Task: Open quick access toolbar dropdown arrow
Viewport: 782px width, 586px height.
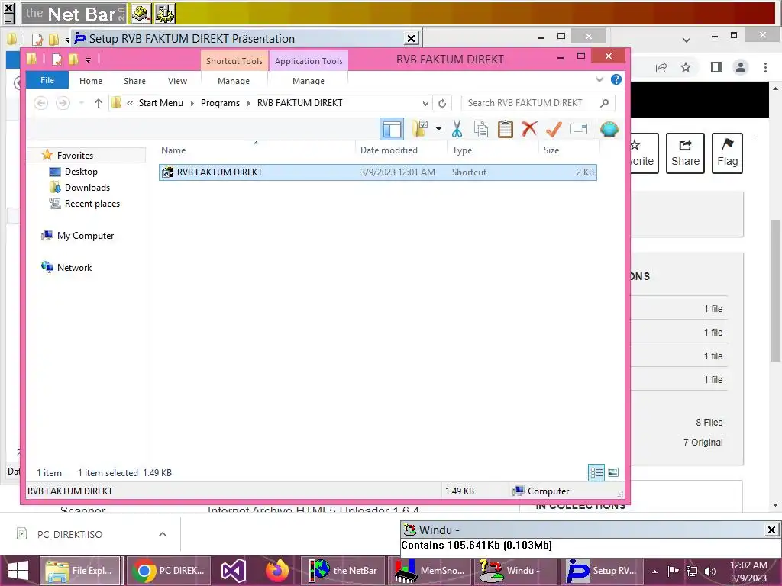Action: pos(88,60)
